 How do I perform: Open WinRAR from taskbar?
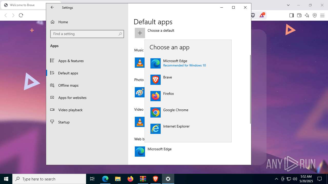click(143, 179)
